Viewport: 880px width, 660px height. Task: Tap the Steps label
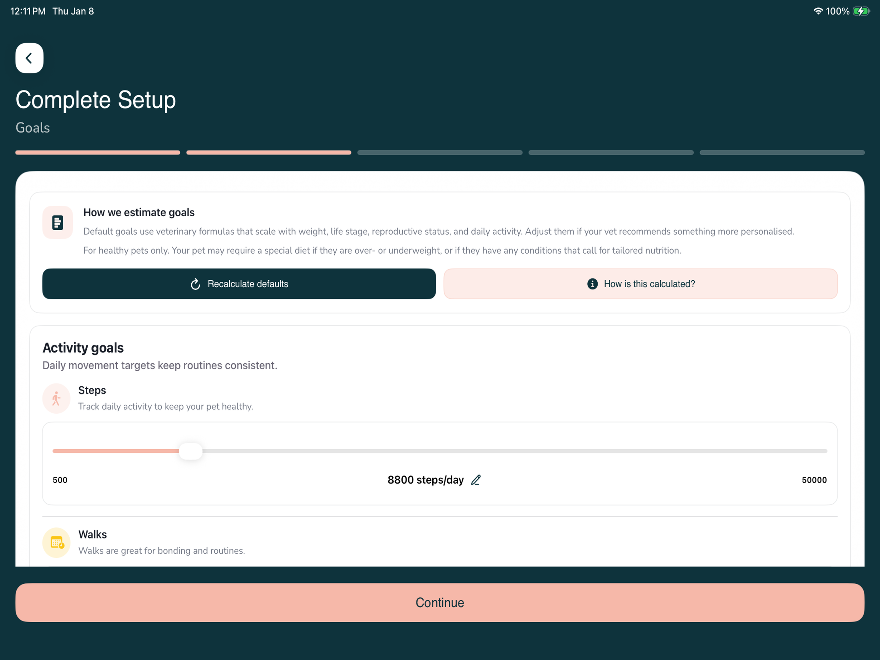click(92, 390)
